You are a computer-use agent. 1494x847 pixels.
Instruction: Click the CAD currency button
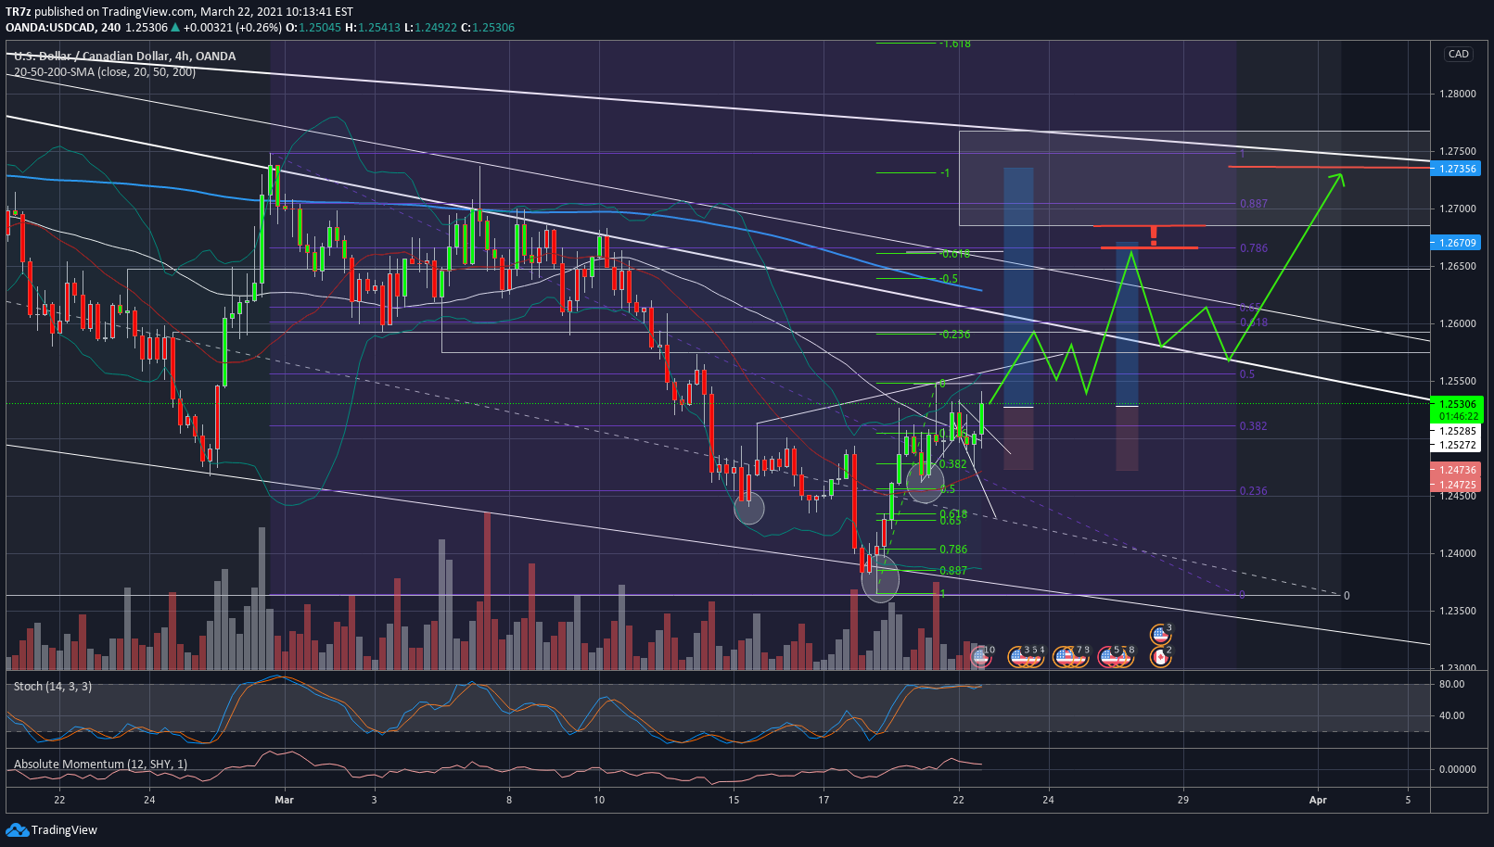[x=1459, y=54]
